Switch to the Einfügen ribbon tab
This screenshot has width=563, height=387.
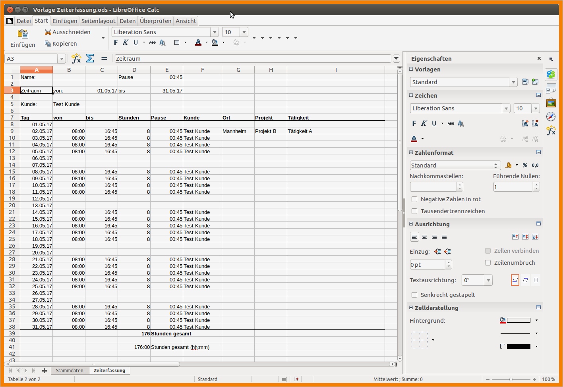coord(65,21)
